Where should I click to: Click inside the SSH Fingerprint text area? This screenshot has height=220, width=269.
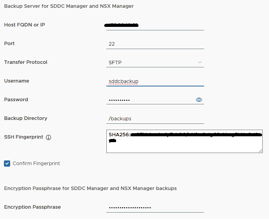click(184, 145)
